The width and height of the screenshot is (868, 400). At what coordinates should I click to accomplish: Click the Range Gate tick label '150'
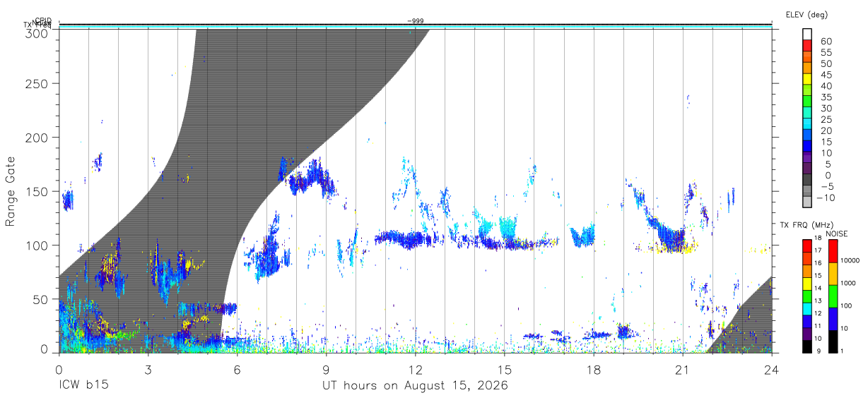(x=38, y=191)
